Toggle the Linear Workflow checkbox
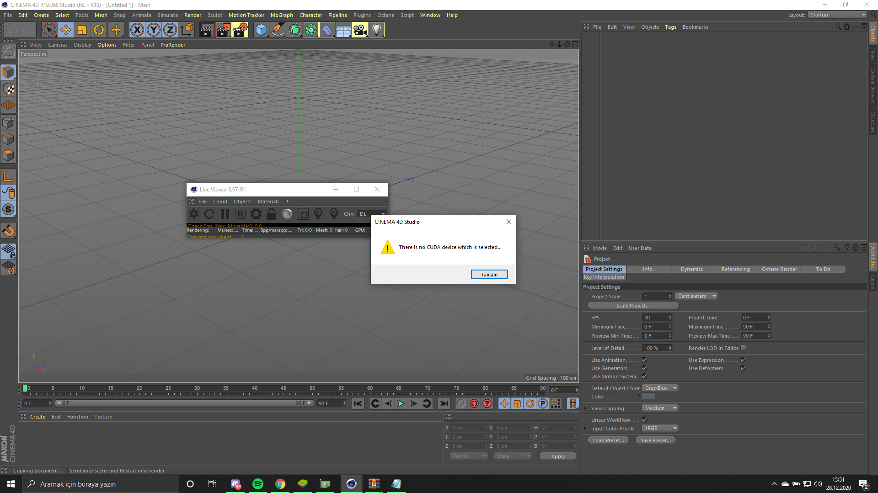 (x=644, y=419)
